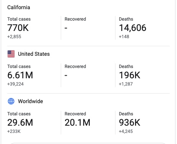Viewport: 177px width, 144px height.
Task: Click Worldwide total cases 29.6M
Action: tap(20, 123)
